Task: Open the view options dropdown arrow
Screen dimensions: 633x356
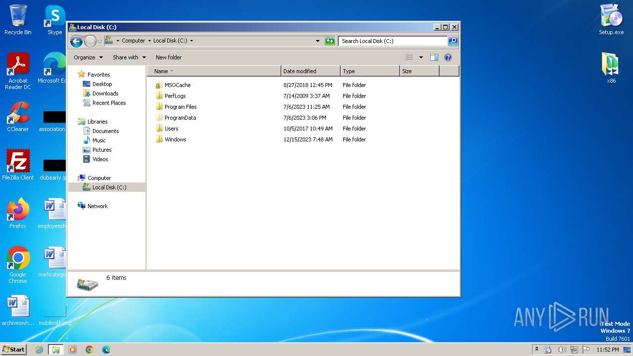Action: 421,57
